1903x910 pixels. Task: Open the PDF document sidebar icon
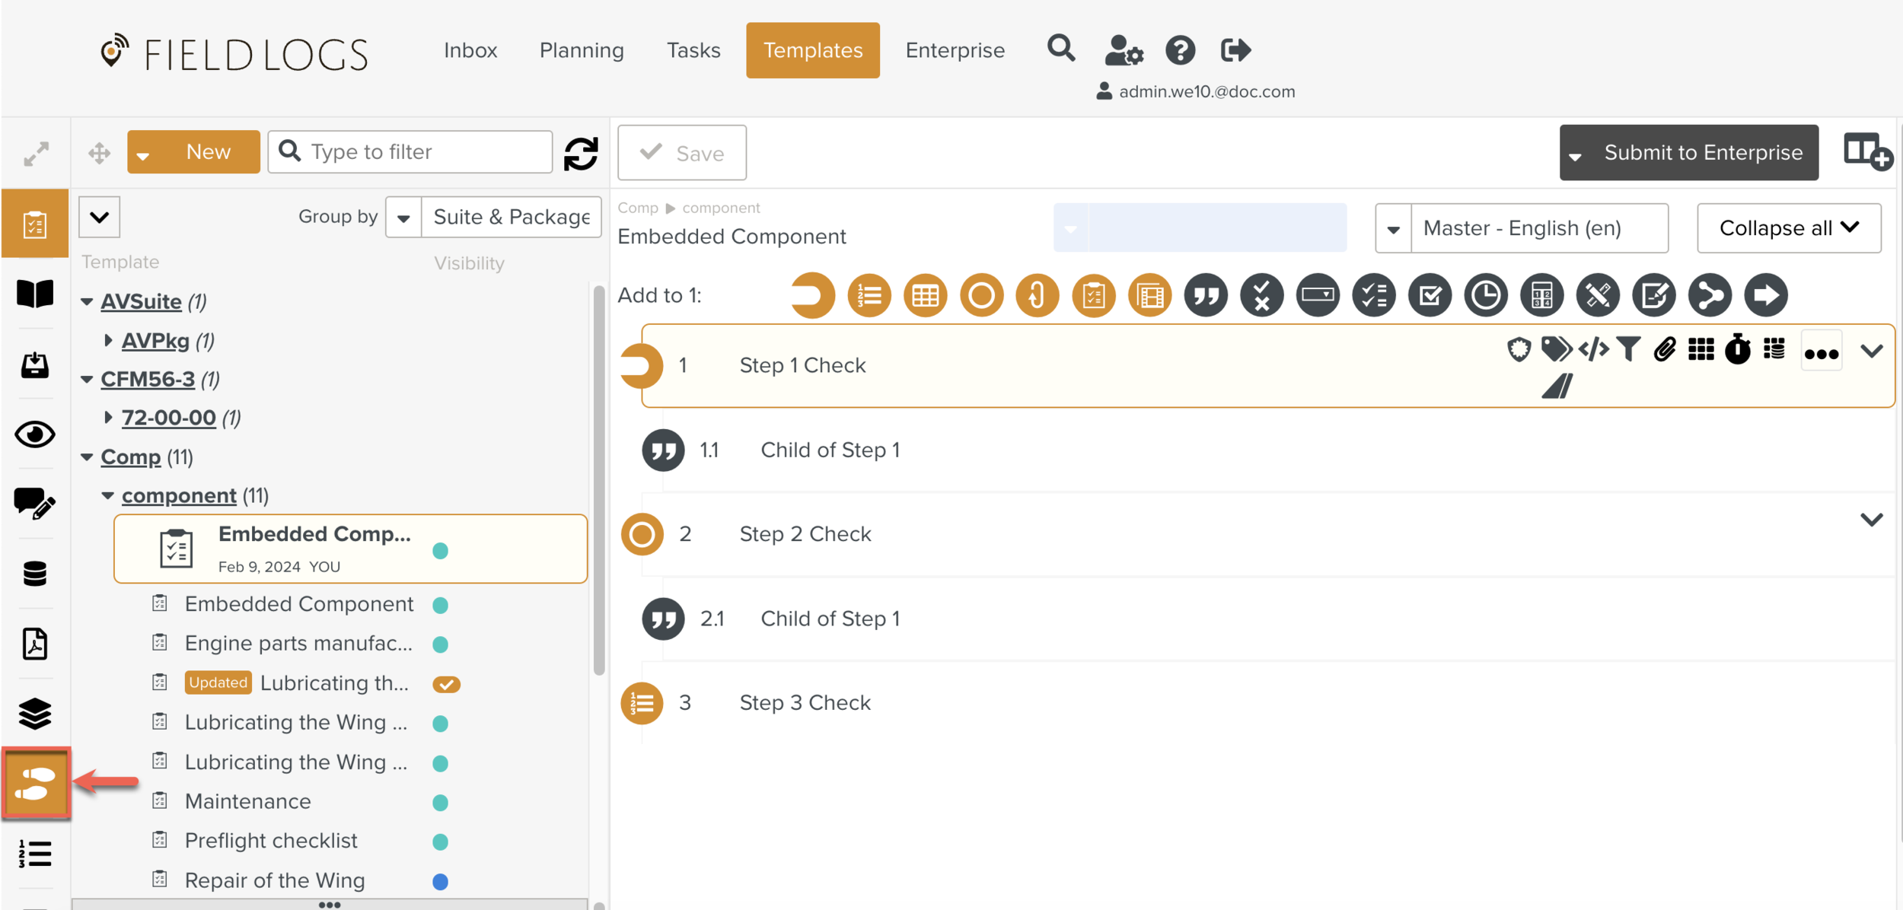pos(35,644)
